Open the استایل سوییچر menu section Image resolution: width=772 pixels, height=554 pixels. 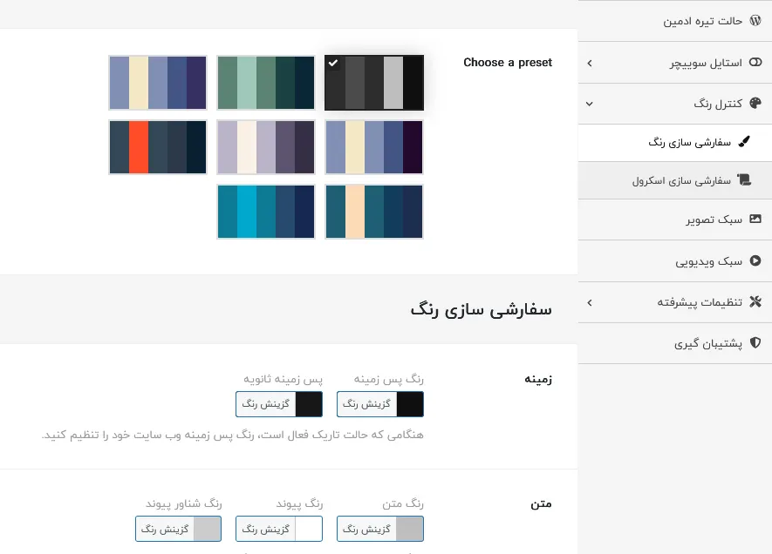[x=675, y=63]
